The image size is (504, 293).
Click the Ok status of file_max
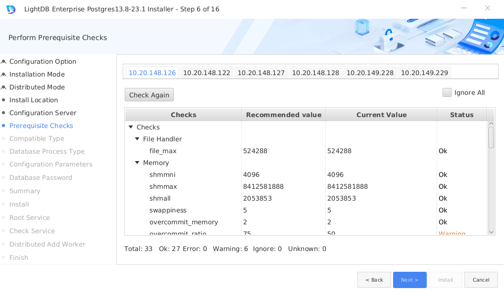[443, 151]
